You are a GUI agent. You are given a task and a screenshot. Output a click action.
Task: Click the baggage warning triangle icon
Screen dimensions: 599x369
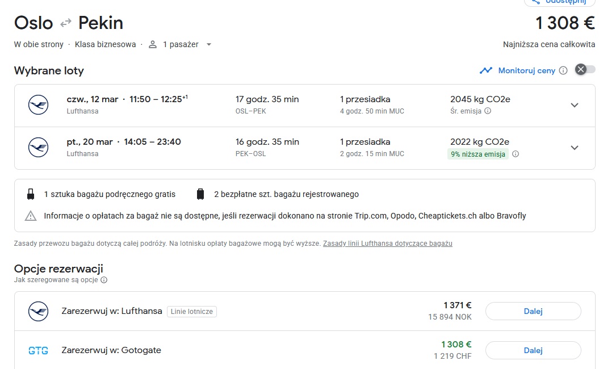[x=31, y=216]
